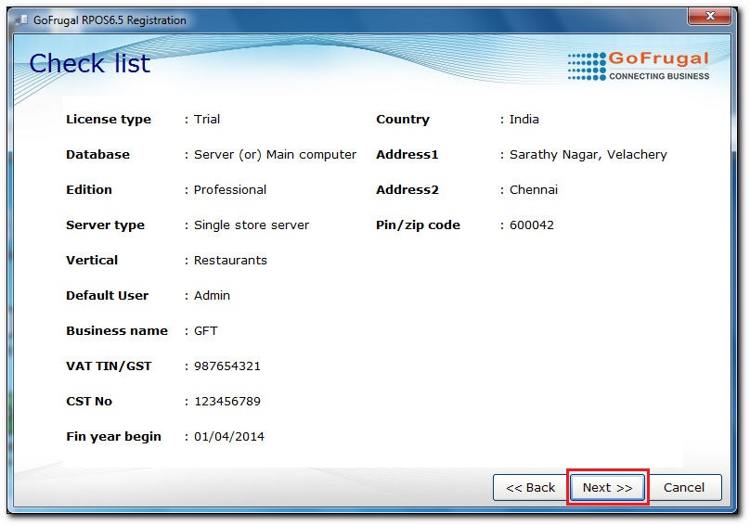Select 'Server (or) Main computer' value
Viewport: 750px width, 526px height.
275,154
